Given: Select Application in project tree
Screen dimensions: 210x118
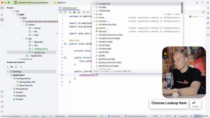Looking at the screenshot, I should pyautogui.click(x=36, y=56).
